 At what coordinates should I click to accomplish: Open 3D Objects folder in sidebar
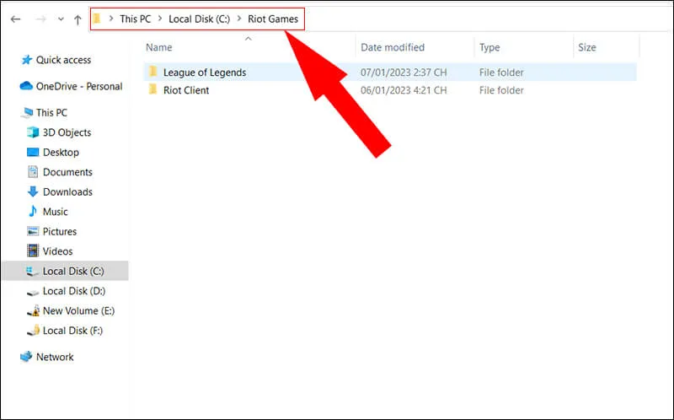[x=67, y=132]
